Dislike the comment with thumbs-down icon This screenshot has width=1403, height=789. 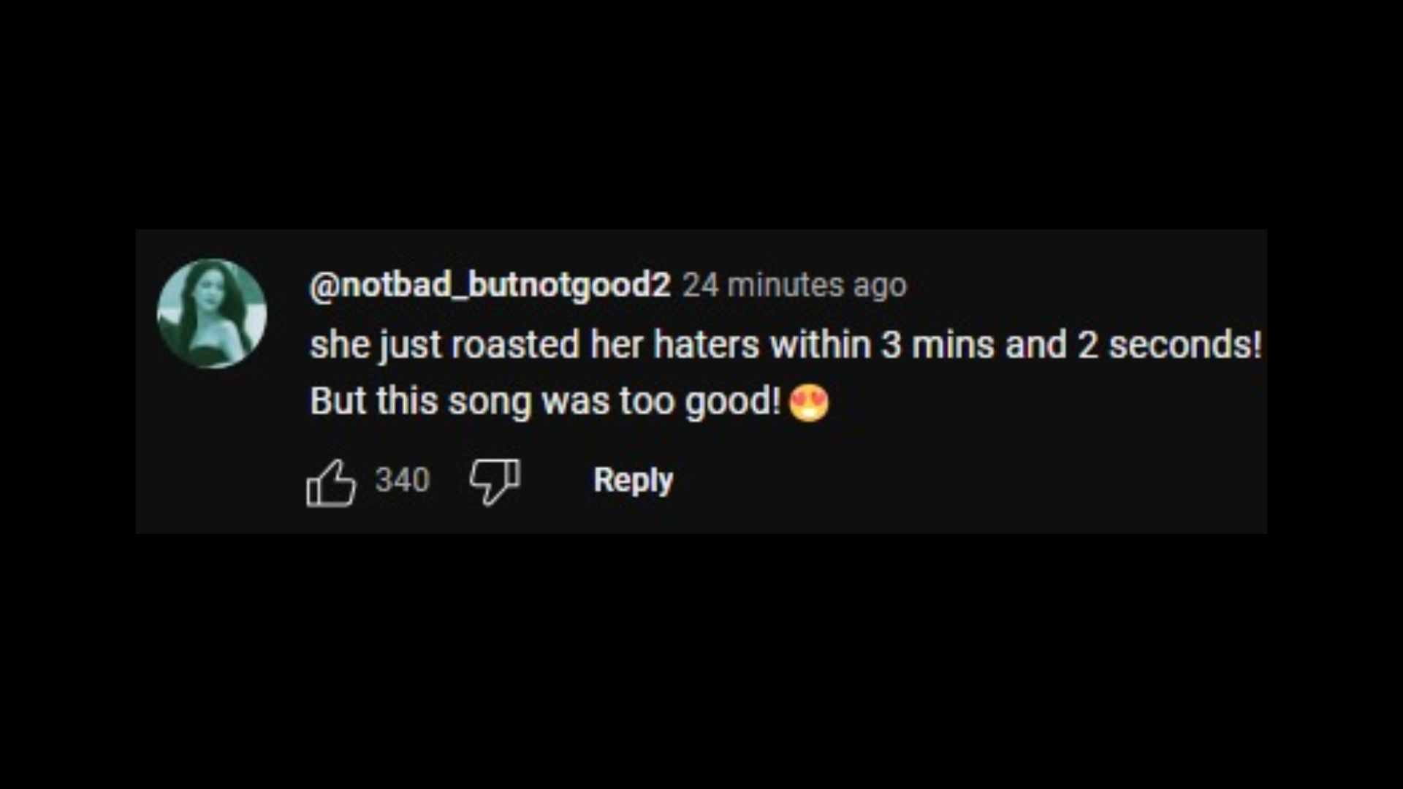[495, 481]
